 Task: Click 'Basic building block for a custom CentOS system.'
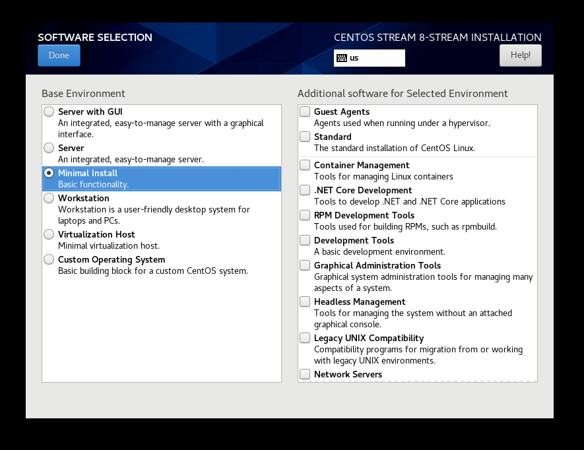click(x=153, y=271)
